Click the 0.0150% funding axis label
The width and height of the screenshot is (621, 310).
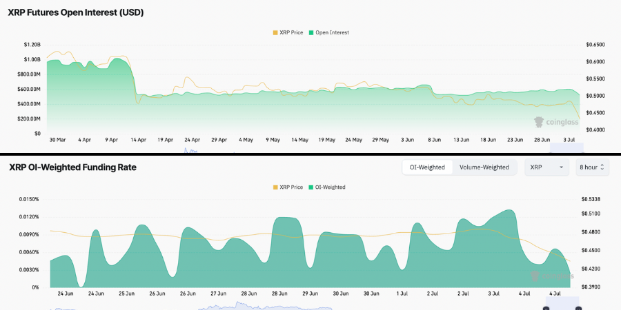tap(29, 199)
